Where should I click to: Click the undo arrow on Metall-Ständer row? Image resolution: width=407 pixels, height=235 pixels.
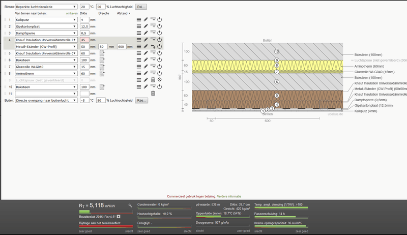point(153,46)
